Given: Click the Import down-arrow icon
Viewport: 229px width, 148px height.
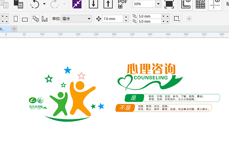Looking at the screenshot, I should point(93,4).
